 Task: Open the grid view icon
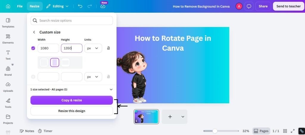pos(285,131)
